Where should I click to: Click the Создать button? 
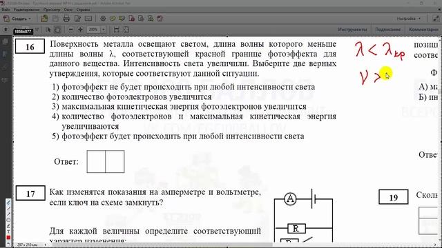coord(17,19)
